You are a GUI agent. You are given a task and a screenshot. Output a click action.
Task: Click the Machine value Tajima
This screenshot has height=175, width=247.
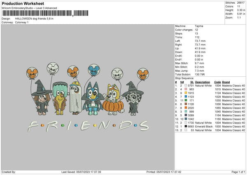click(x=199, y=26)
